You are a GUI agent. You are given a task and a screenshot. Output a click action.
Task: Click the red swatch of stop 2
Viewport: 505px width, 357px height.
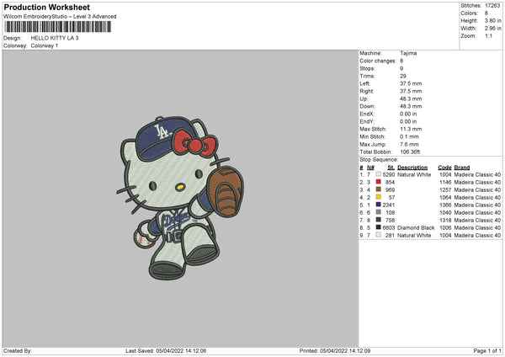(379, 182)
